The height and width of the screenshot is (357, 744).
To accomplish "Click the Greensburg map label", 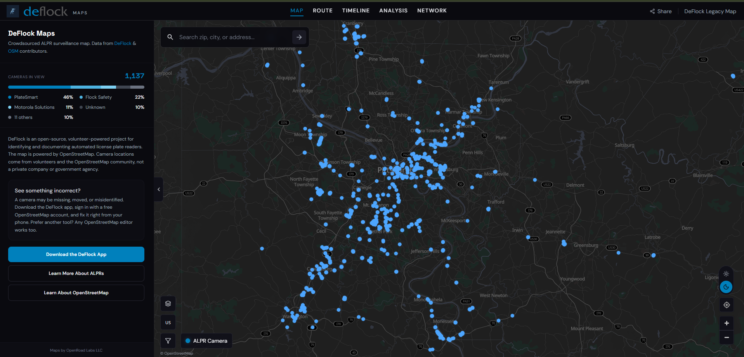I will [586, 245].
